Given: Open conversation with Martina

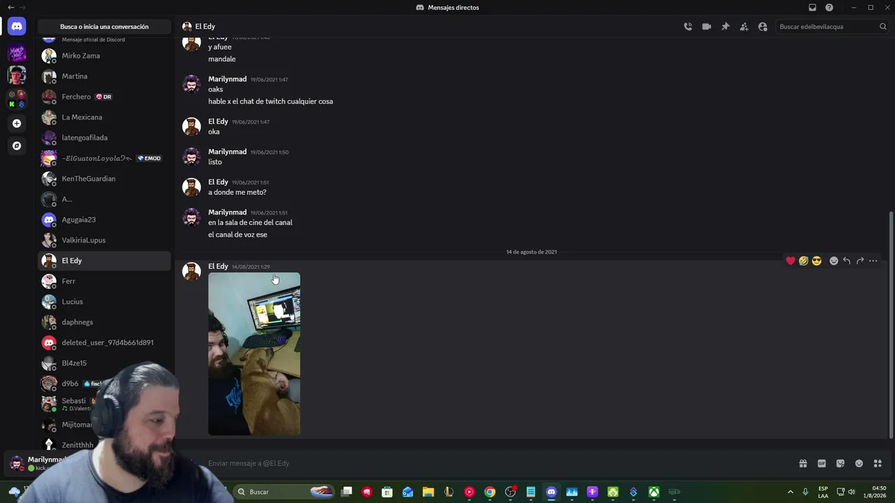Looking at the screenshot, I should click(x=104, y=76).
